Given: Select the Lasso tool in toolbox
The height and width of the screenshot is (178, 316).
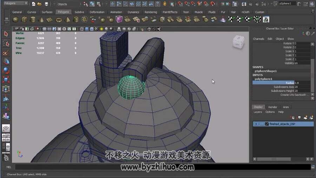Looking at the screenshot, I should 6,43.
